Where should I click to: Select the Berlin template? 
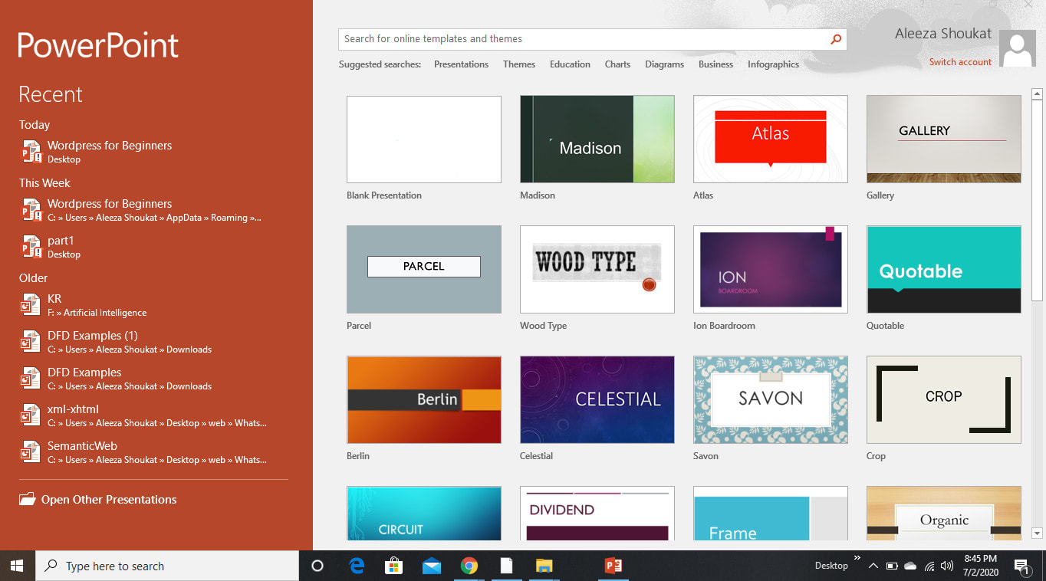tap(423, 399)
